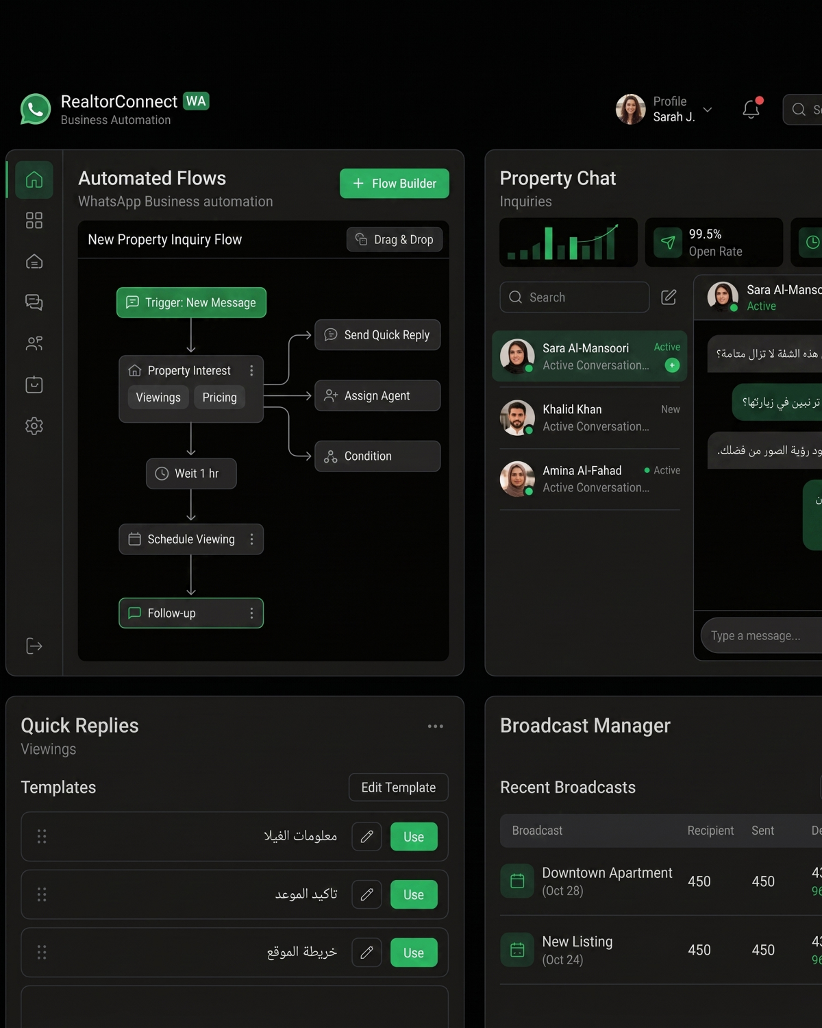Click the logout icon in the sidebar
The height and width of the screenshot is (1028, 822).
[34, 646]
